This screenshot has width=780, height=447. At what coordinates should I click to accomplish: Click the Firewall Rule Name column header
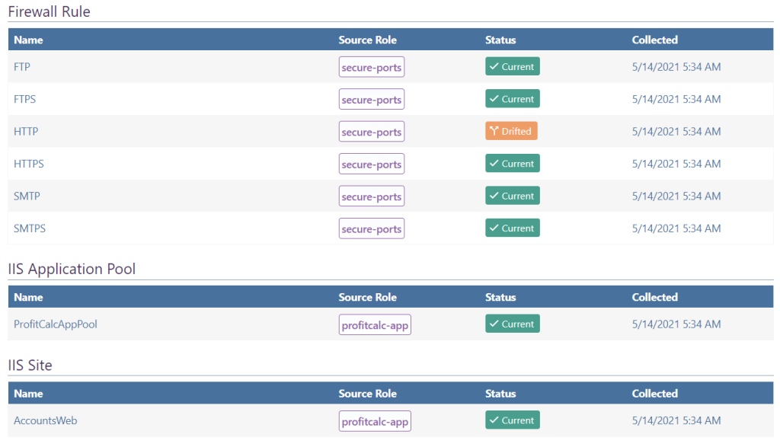click(28, 40)
